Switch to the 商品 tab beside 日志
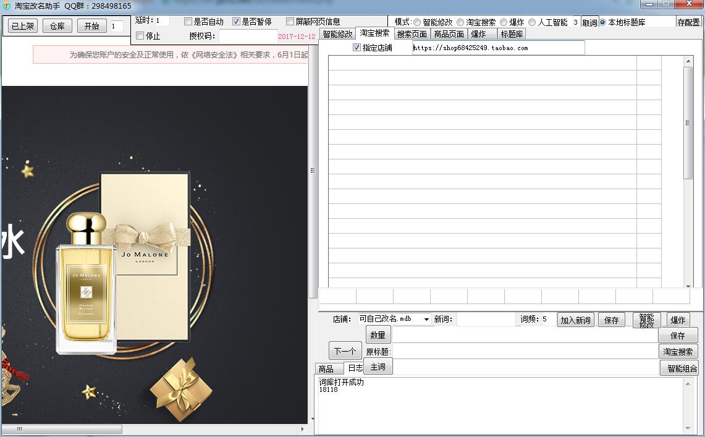This screenshot has height=437, width=705. [x=326, y=369]
